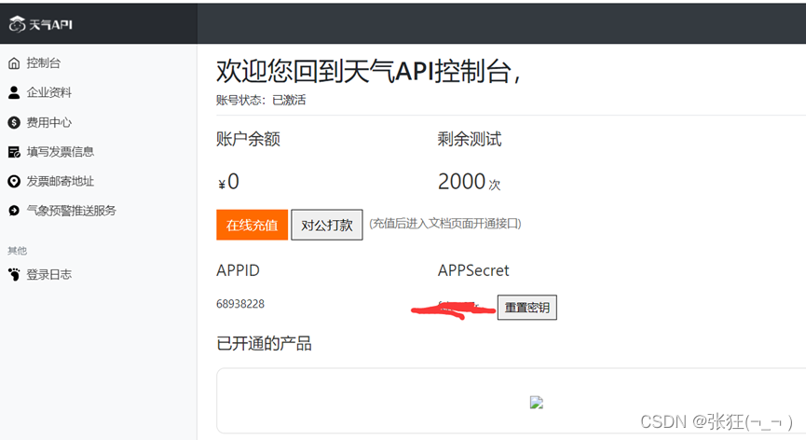Click the broken image icon in products box
806x440 pixels.
click(x=536, y=402)
